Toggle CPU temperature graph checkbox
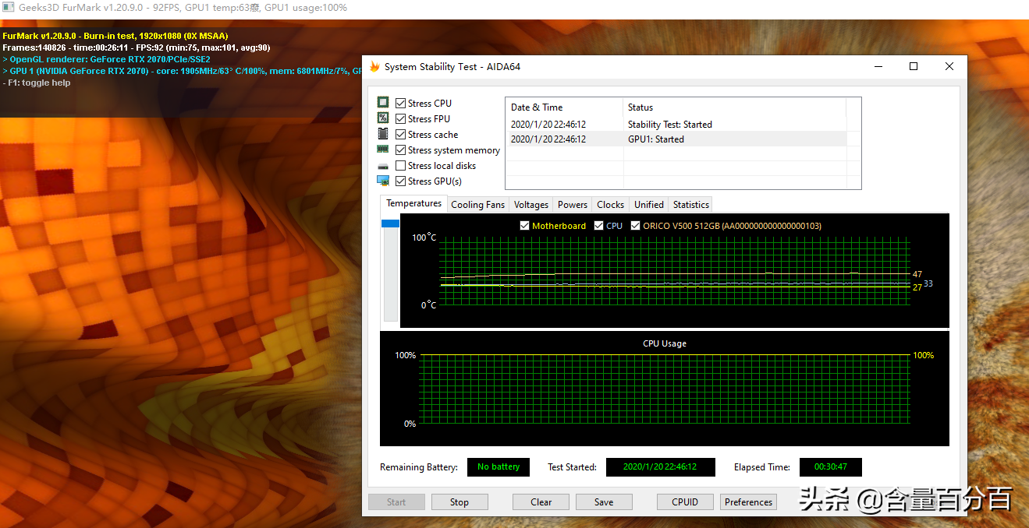This screenshot has width=1029, height=528. (598, 226)
